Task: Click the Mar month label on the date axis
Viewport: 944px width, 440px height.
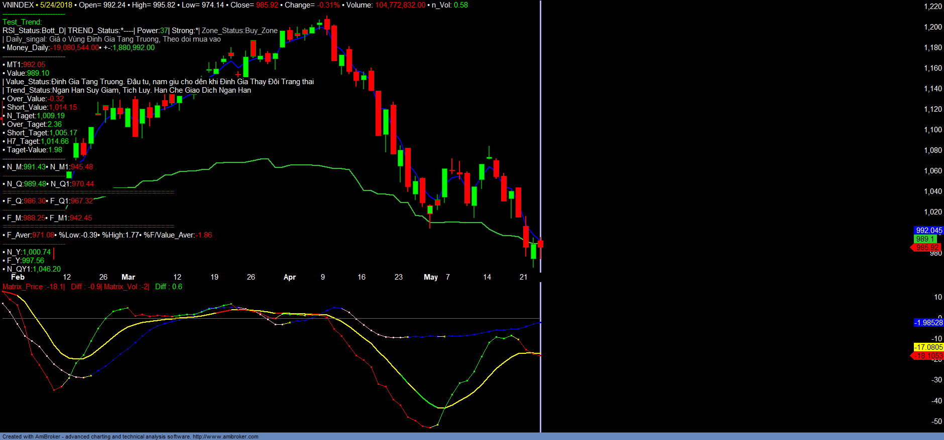Action: 128,277
